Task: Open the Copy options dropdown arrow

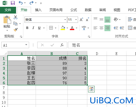Action: tap(20, 24)
